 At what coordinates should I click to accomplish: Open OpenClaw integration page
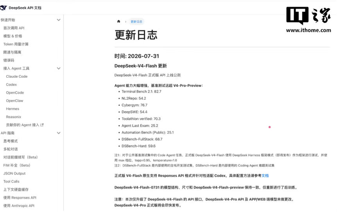[x=14, y=101]
